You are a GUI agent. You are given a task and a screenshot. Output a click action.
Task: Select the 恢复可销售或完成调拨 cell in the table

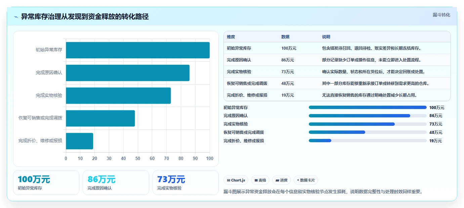click(x=247, y=84)
